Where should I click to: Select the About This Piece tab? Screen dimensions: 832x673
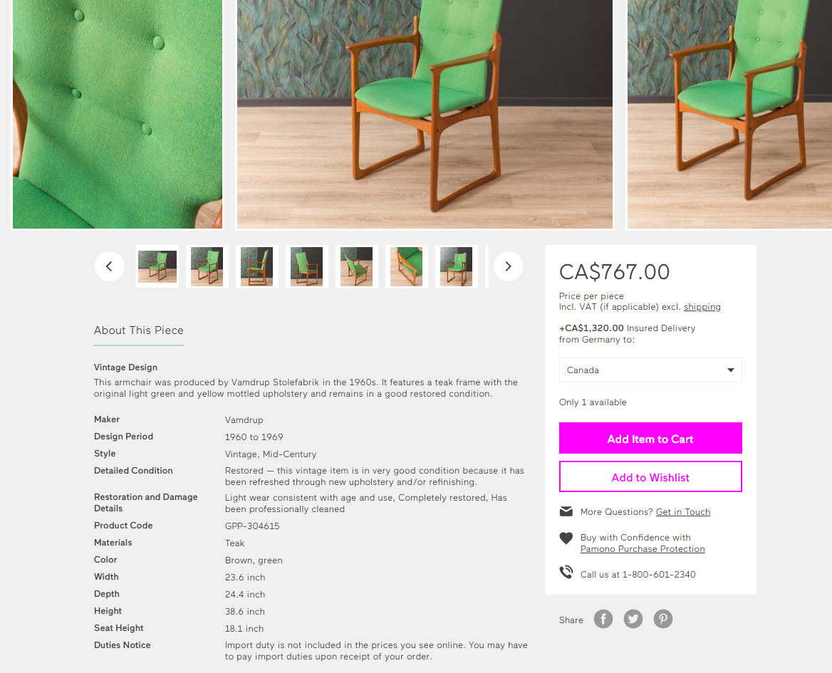pos(138,330)
